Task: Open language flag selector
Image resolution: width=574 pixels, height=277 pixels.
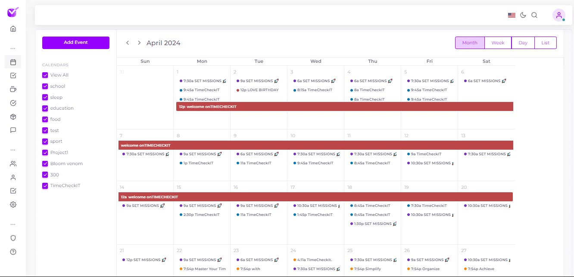Action: 512,15
